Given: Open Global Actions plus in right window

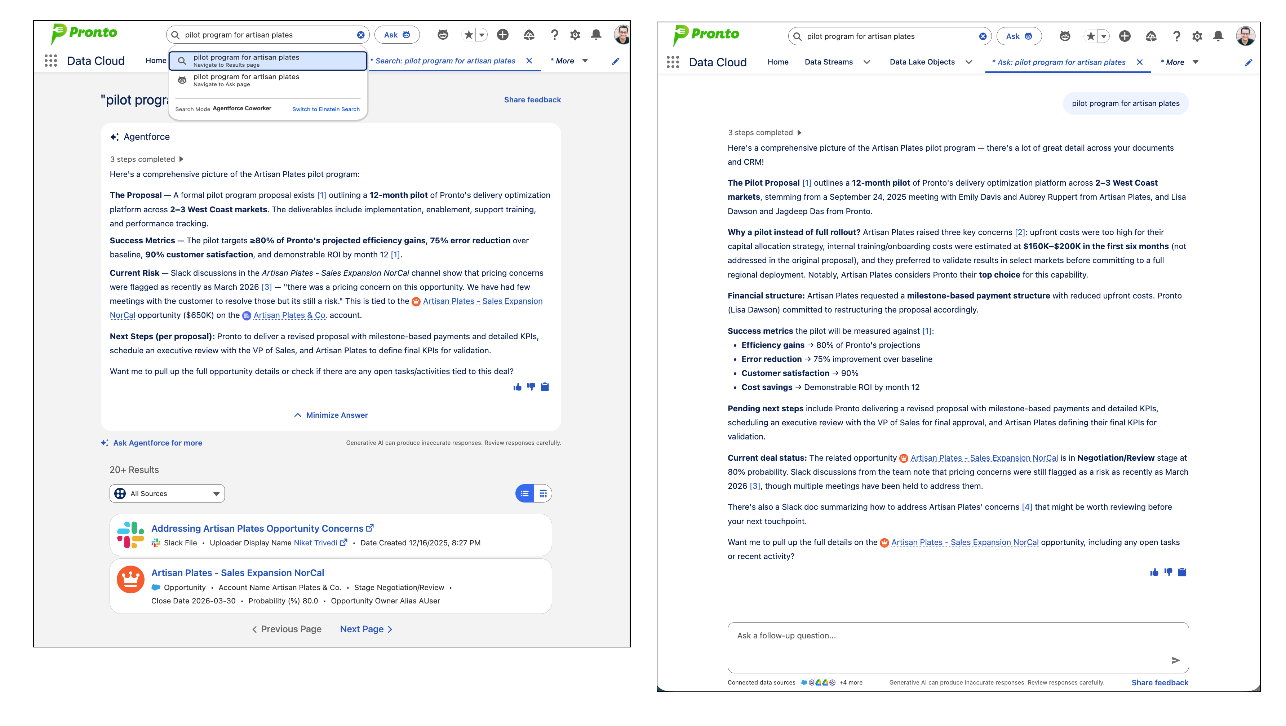Looking at the screenshot, I should 1125,36.
